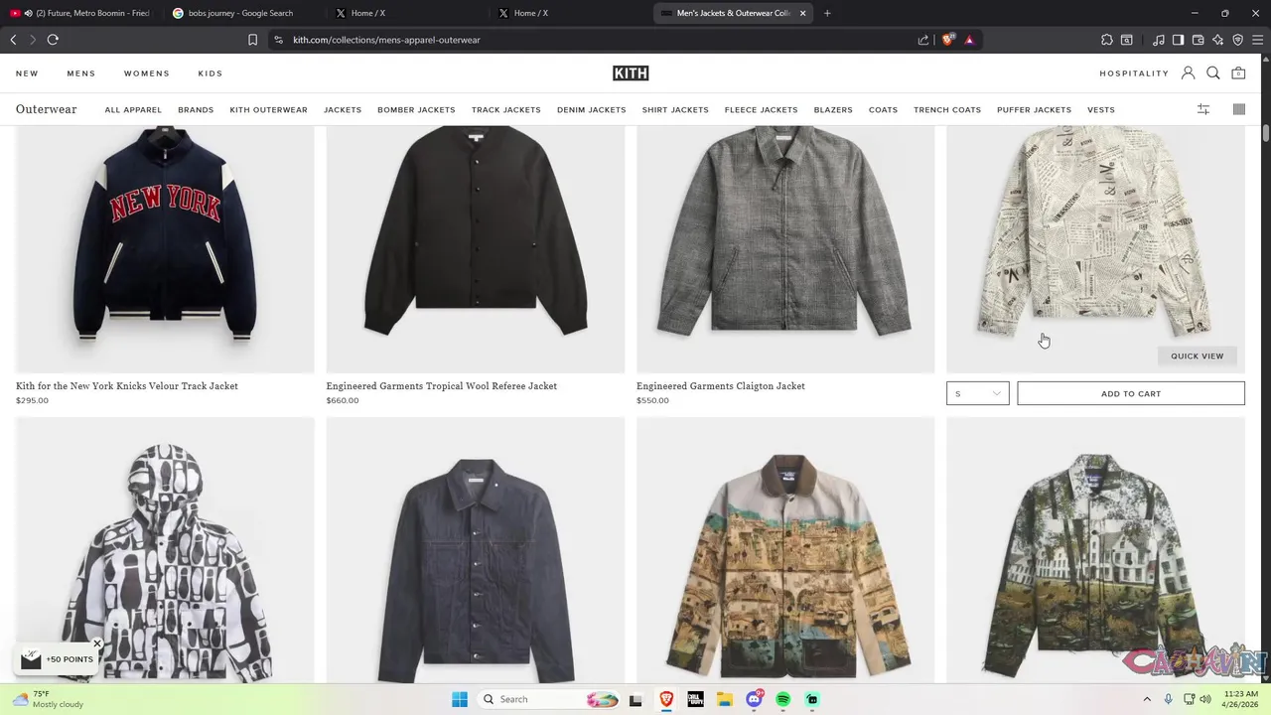Image resolution: width=1271 pixels, height=715 pixels.
Task: Open Task View in the taskbar
Action: point(635,699)
